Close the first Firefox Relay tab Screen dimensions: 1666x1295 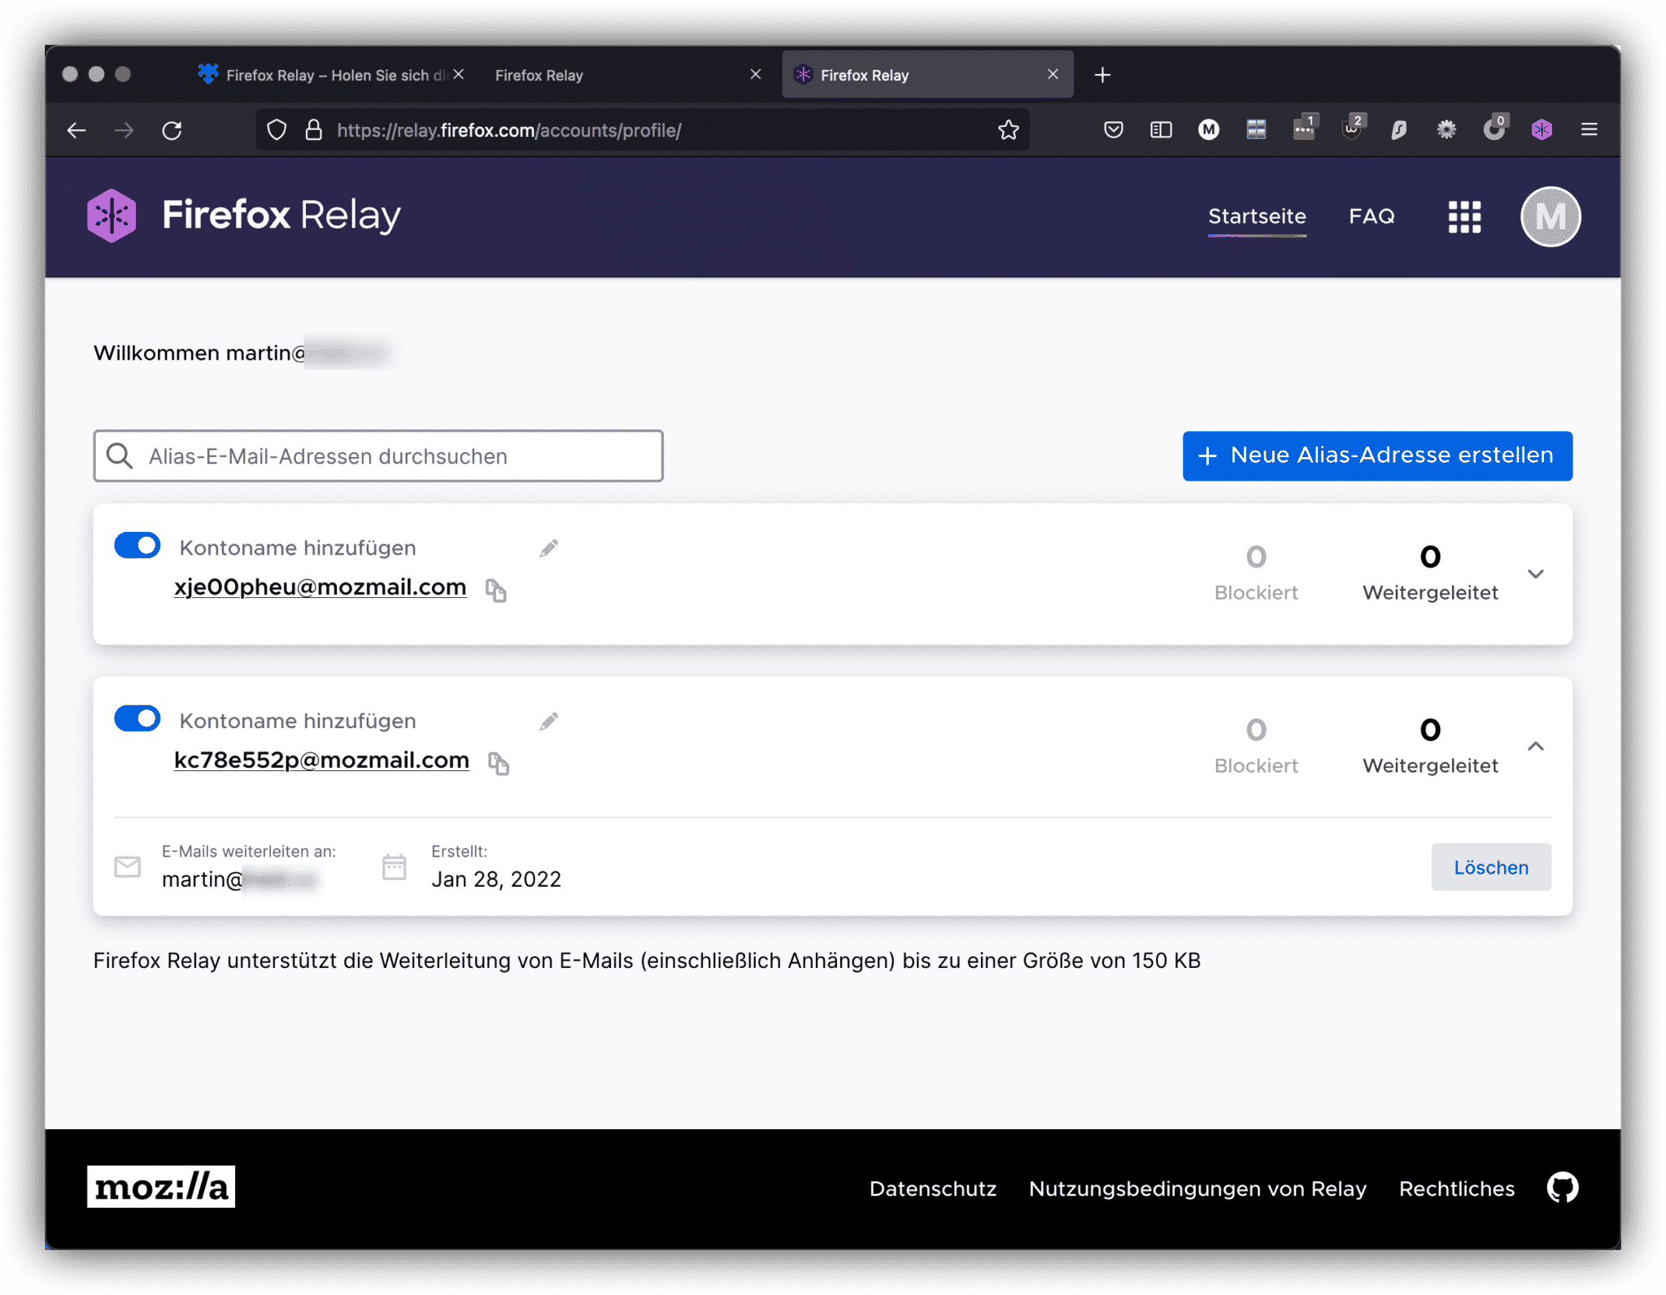coord(459,74)
